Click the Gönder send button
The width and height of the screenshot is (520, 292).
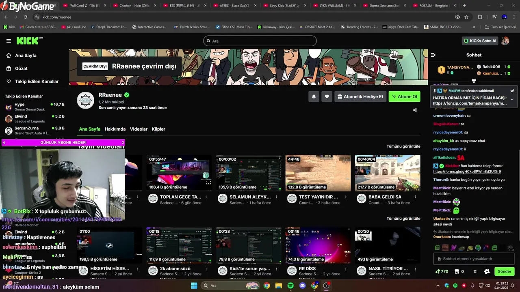[504, 271]
